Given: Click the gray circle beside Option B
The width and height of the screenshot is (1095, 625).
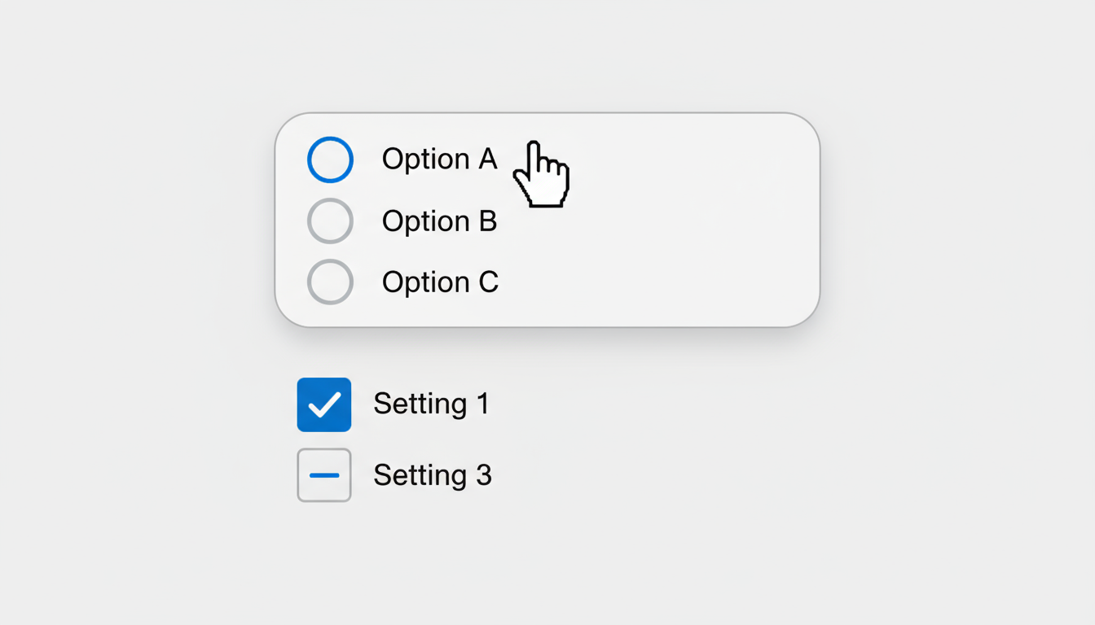Looking at the screenshot, I should click(330, 221).
